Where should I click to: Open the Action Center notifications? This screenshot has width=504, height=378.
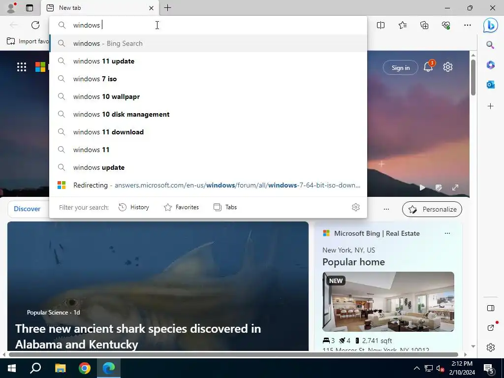(x=489, y=369)
